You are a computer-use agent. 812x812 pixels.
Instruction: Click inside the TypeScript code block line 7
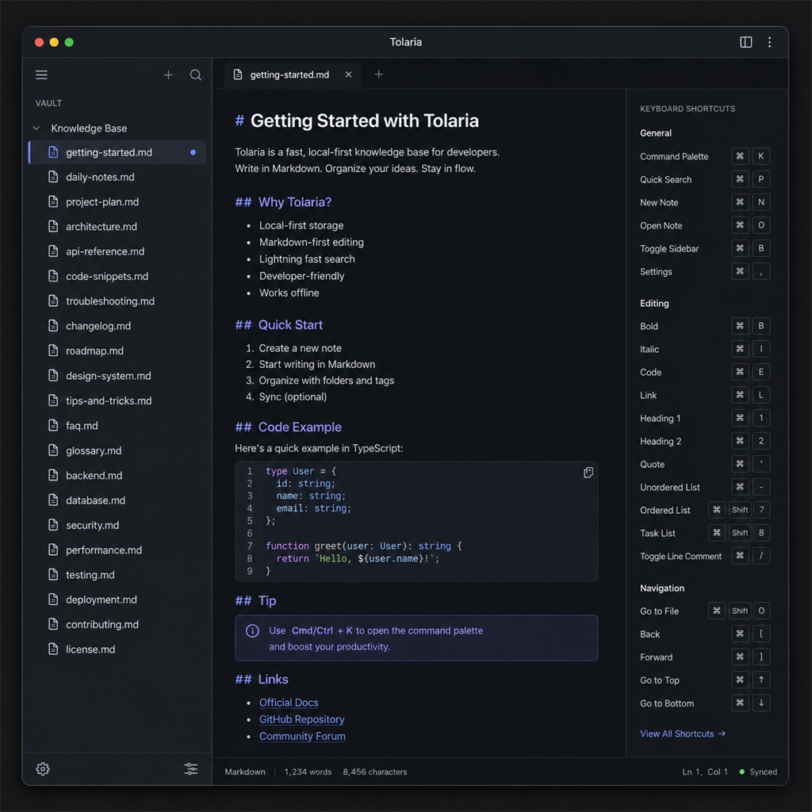[363, 546]
